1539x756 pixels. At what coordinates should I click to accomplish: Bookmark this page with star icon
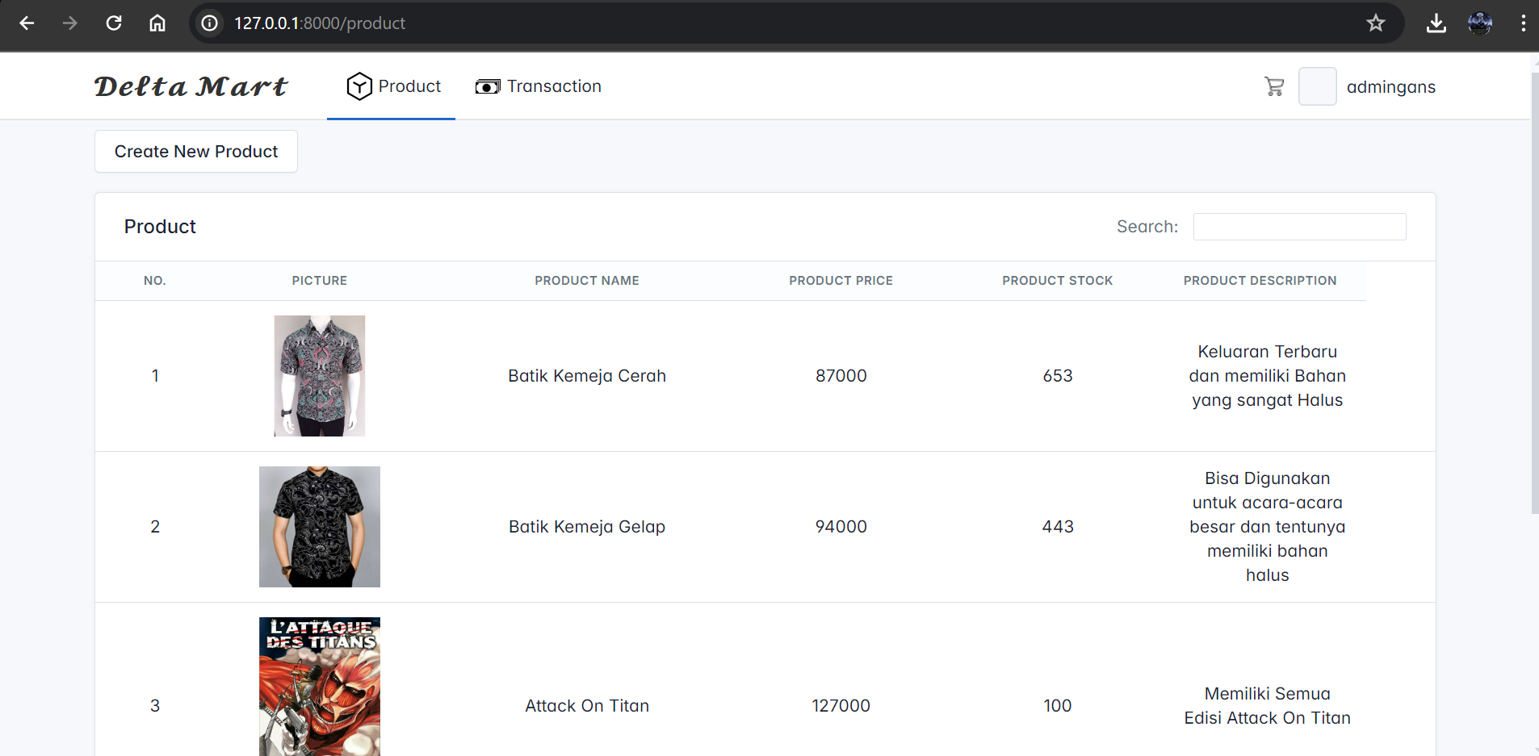pyautogui.click(x=1375, y=23)
